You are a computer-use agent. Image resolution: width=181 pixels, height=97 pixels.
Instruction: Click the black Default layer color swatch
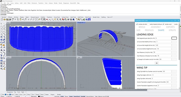39,96
